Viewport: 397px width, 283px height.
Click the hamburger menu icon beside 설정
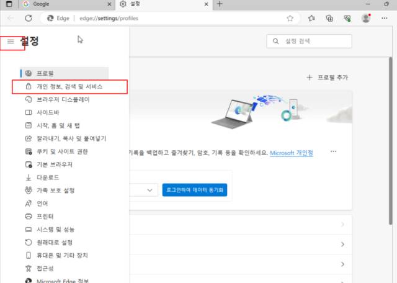click(11, 42)
